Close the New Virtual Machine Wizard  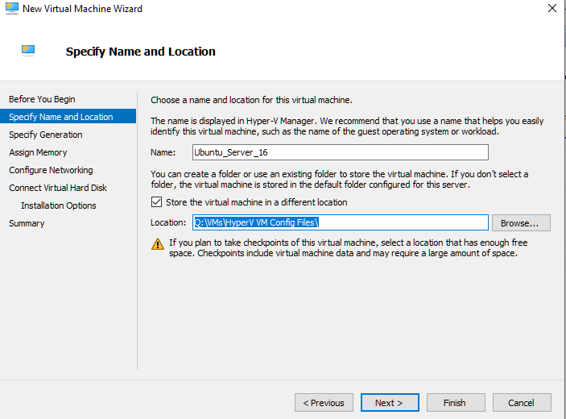pyautogui.click(x=552, y=8)
